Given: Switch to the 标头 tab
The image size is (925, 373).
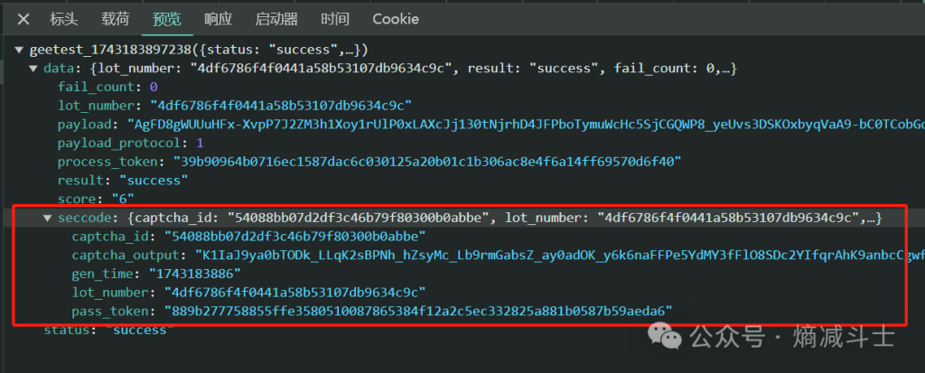Looking at the screenshot, I should click(64, 19).
